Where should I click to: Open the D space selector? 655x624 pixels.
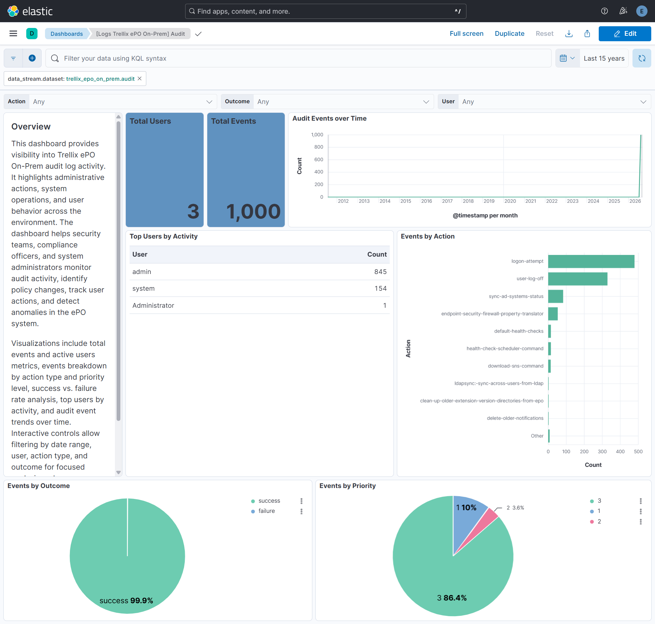(32, 33)
